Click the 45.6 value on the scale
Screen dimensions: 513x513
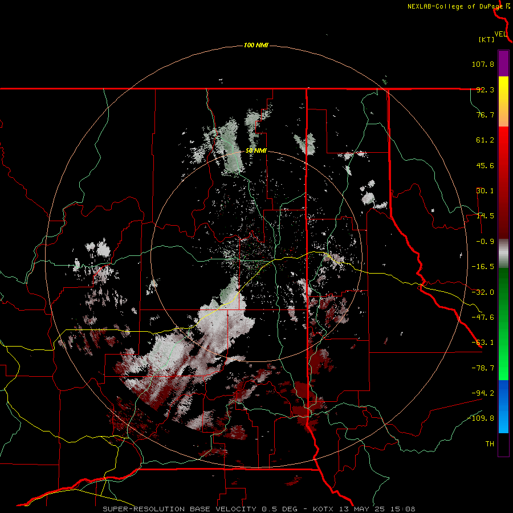485,165
